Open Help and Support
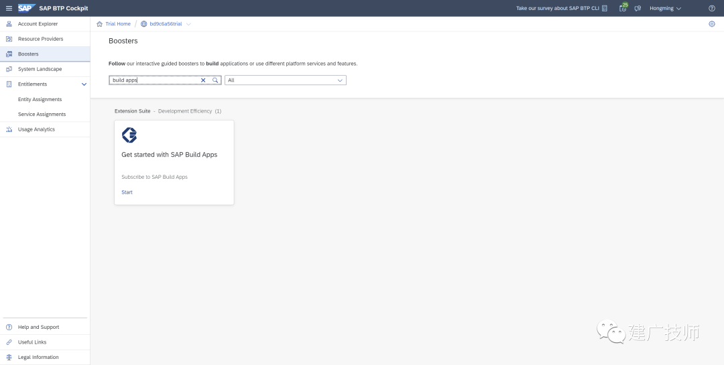724x365 pixels. pyautogui.click(x=39, y=327)
